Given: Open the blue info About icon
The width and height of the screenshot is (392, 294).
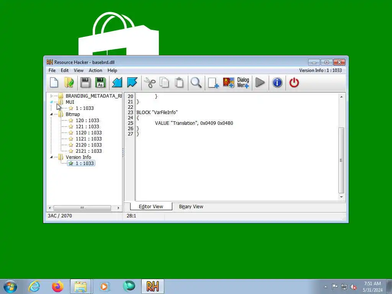Looking at the screenshot, I should click(x=277, y=83).
